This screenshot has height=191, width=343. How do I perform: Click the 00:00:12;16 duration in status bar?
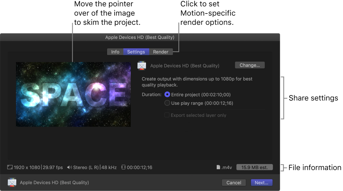(139, 168)
